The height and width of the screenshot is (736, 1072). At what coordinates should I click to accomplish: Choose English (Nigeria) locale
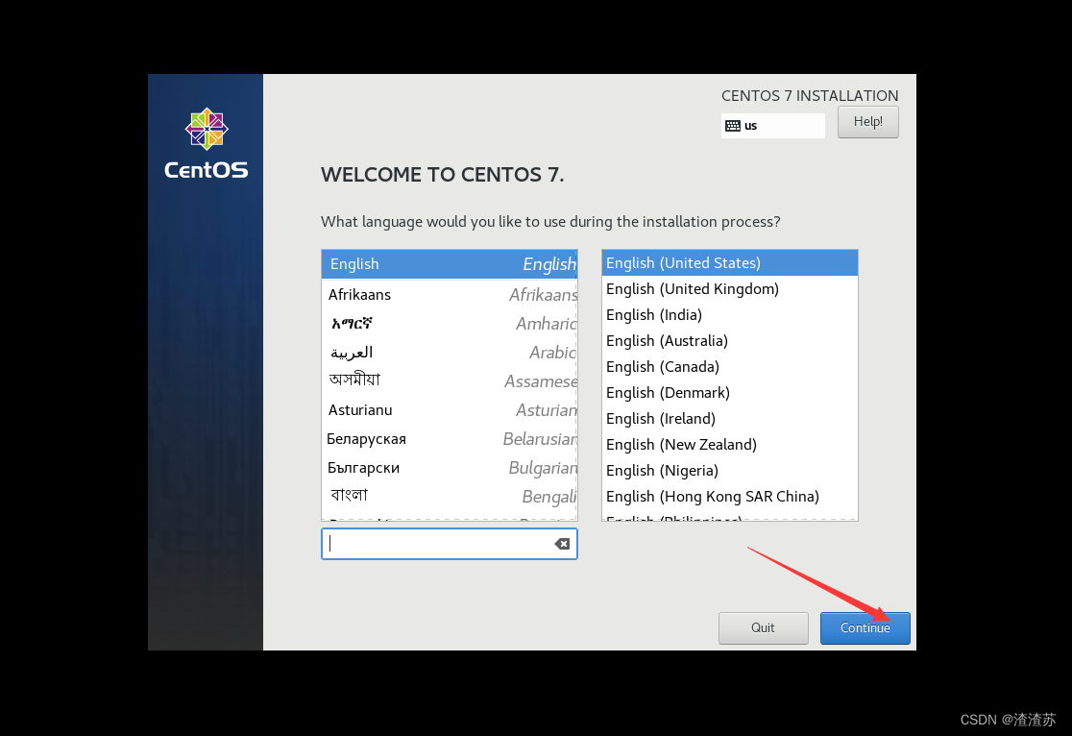pyautogui.click(x=729, y=471)
